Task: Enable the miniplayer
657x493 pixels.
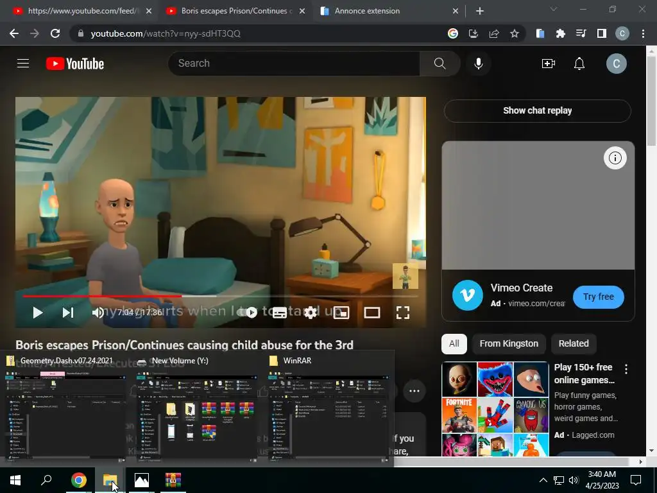Action: pyautogui.click(x=341, y=313)
